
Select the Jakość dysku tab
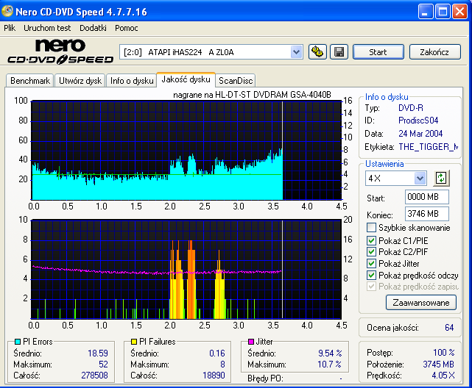tap(186, 79)
